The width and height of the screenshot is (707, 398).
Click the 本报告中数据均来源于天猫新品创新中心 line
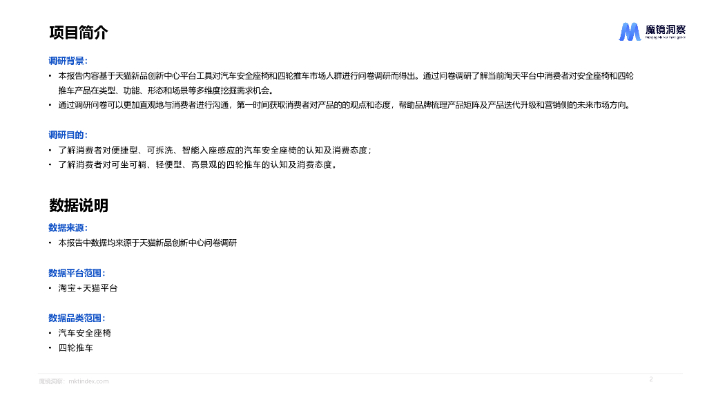[x=148, y=243]
